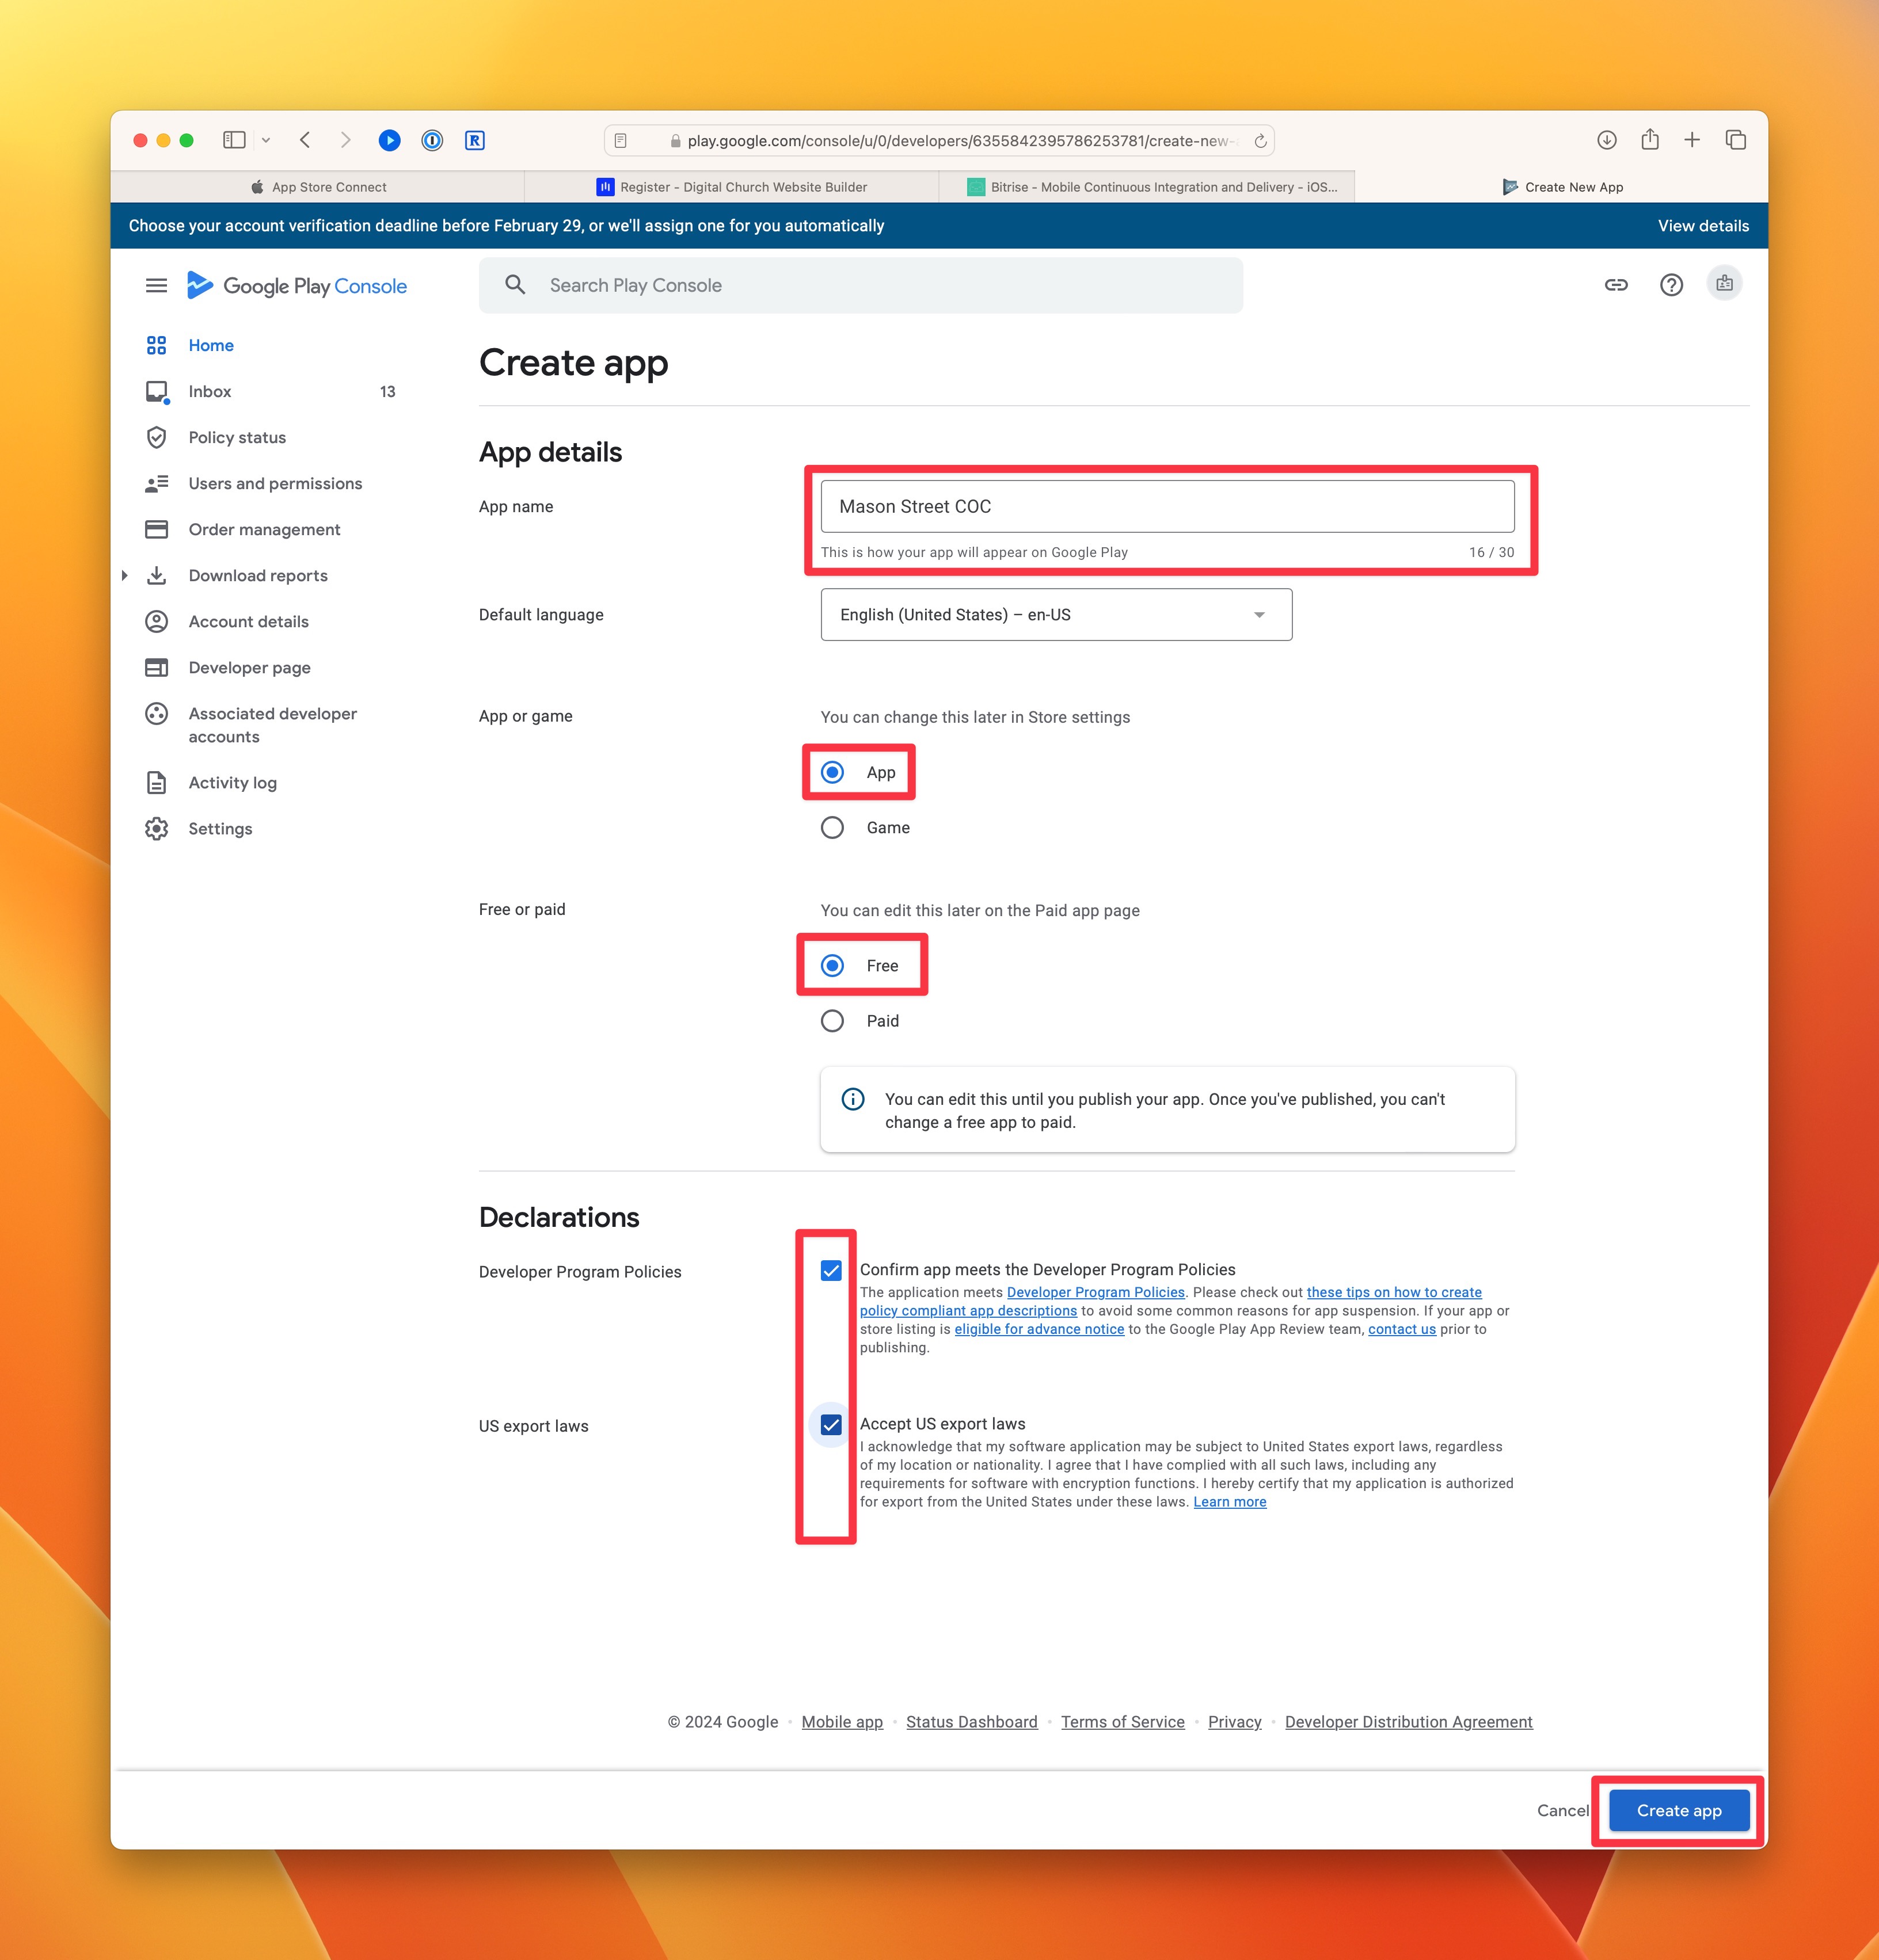Image resolution: width=1879 pixels, height=1960 pixels.
Task: Select the Free radio button
Action: 832,965
